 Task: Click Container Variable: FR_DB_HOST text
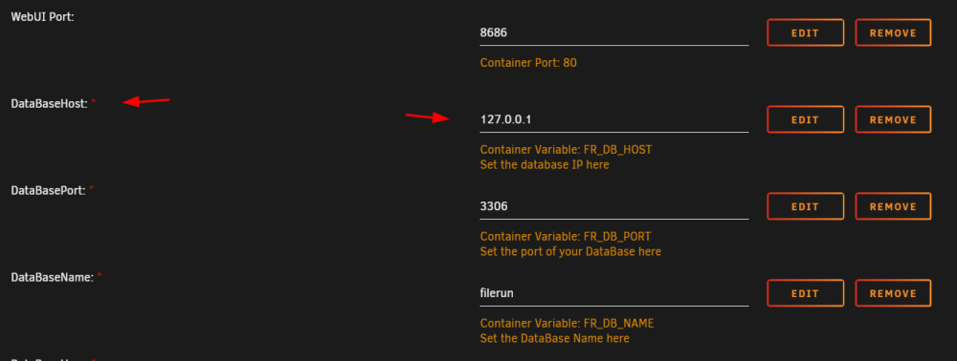pyautogui.click(x=566, y=150)
